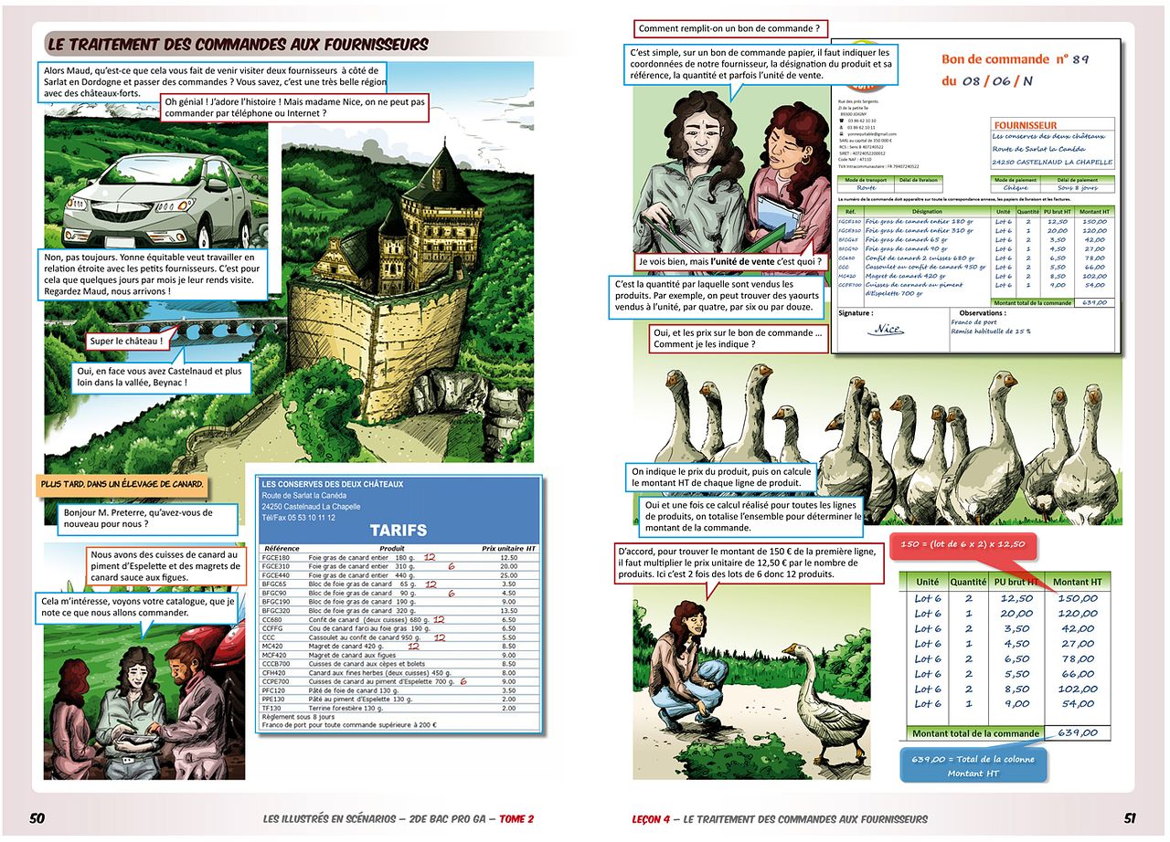Screen dimensions: 1170x842
Task: Click page number 50 in the footer
Action: 37,819
